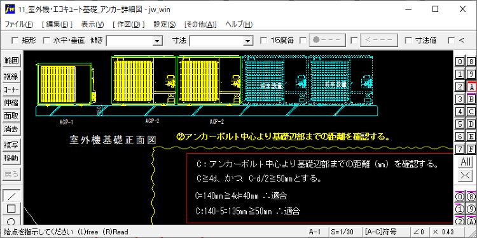This screenshot has height=238, width=477.
Task: Activate layer 3 square button
Action: [x=460, y=99]
